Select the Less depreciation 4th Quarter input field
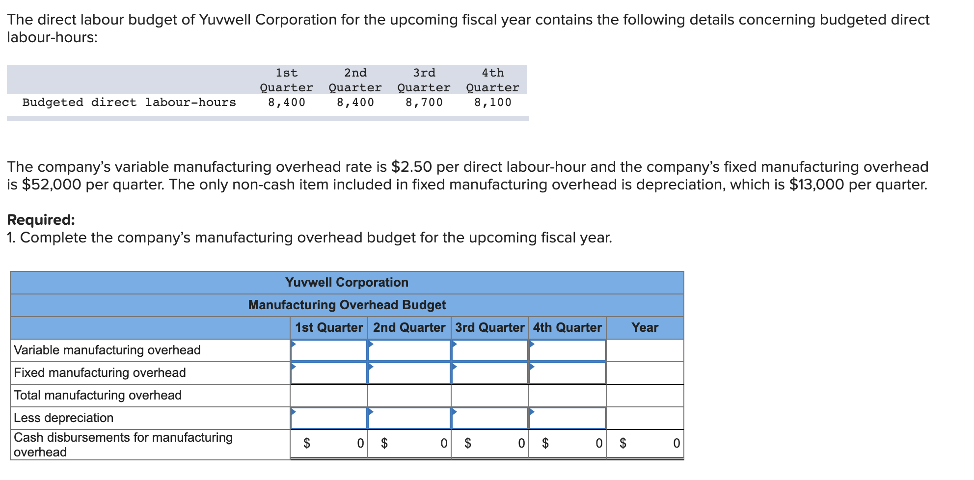The image size is (974, 480). [567, 419]
